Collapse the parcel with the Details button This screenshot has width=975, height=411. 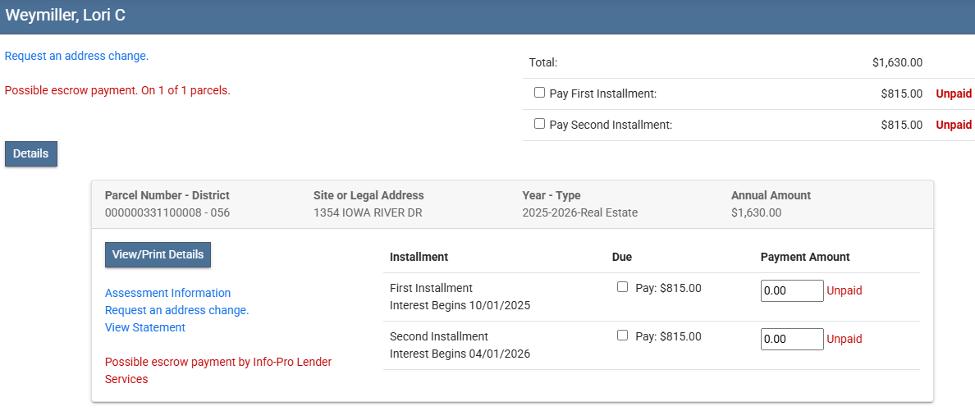[x=31, y=154]
